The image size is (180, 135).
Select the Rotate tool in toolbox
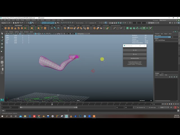(2, 47)
